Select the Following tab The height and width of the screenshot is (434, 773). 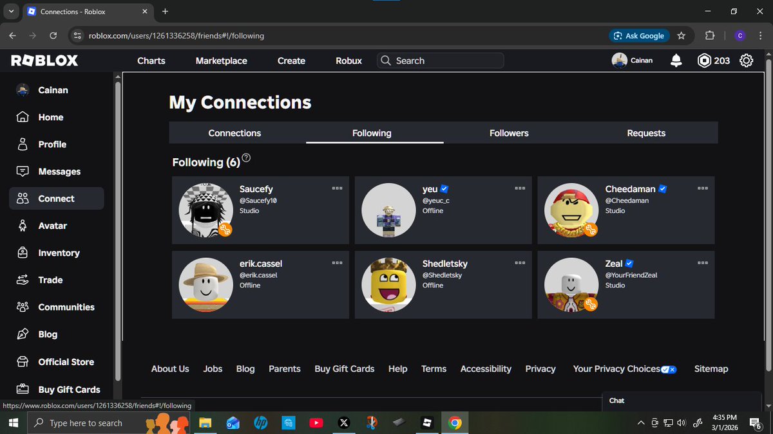[372, 133]
